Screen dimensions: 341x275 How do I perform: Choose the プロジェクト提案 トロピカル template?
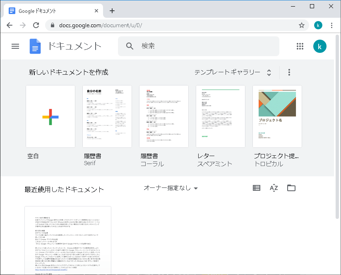pyautogui.click(x=277, y=116)
